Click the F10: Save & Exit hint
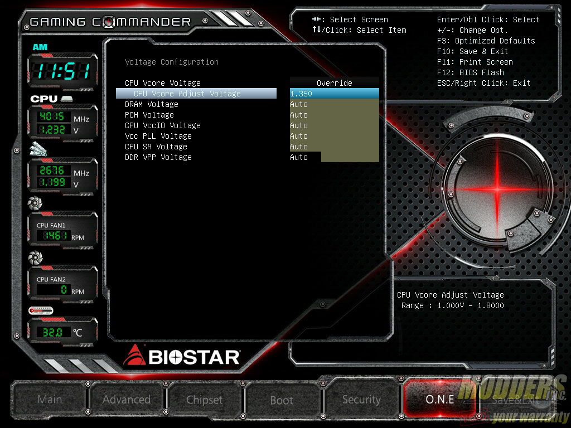571x428 pixels. [472, 51]
